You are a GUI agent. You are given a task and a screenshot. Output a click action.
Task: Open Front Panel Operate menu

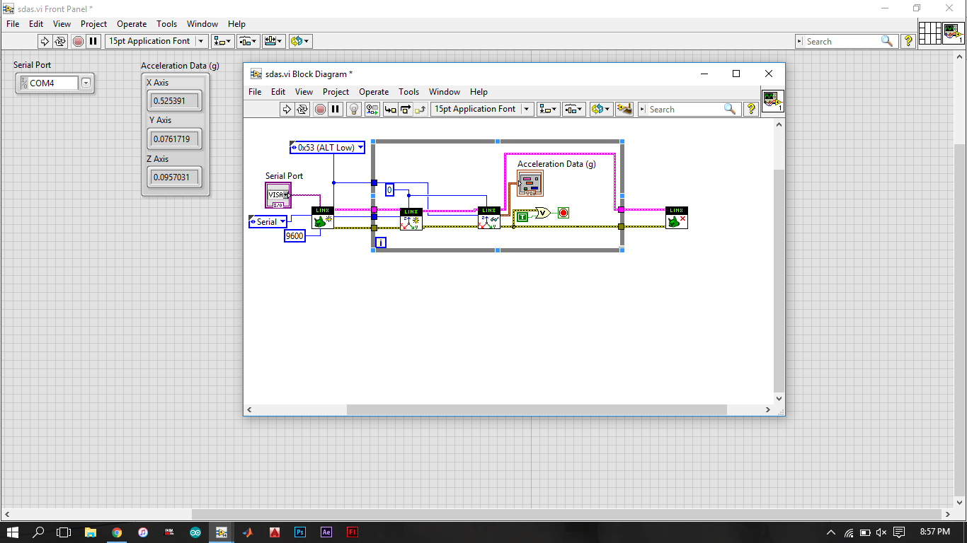click(x=132, y=24)
